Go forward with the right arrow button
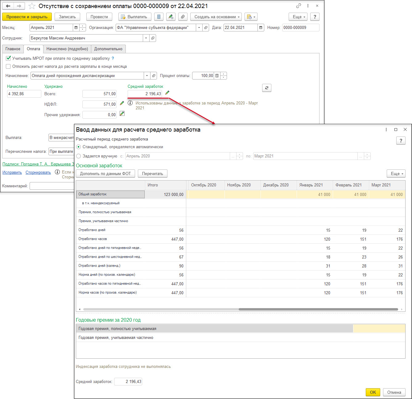Image resolution: width=412 pixels, height=399 pixels. [x=19, y=6]
